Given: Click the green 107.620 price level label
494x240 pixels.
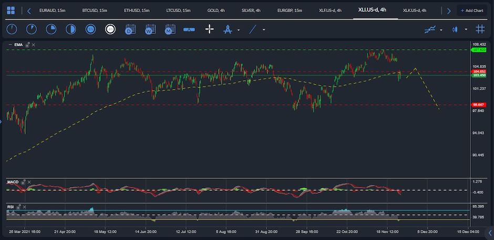Looking at the screenshot, I should coord(479,50).
